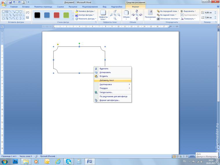Choose the black shape style swatch

pyautogui.click(x=37, y=15)
